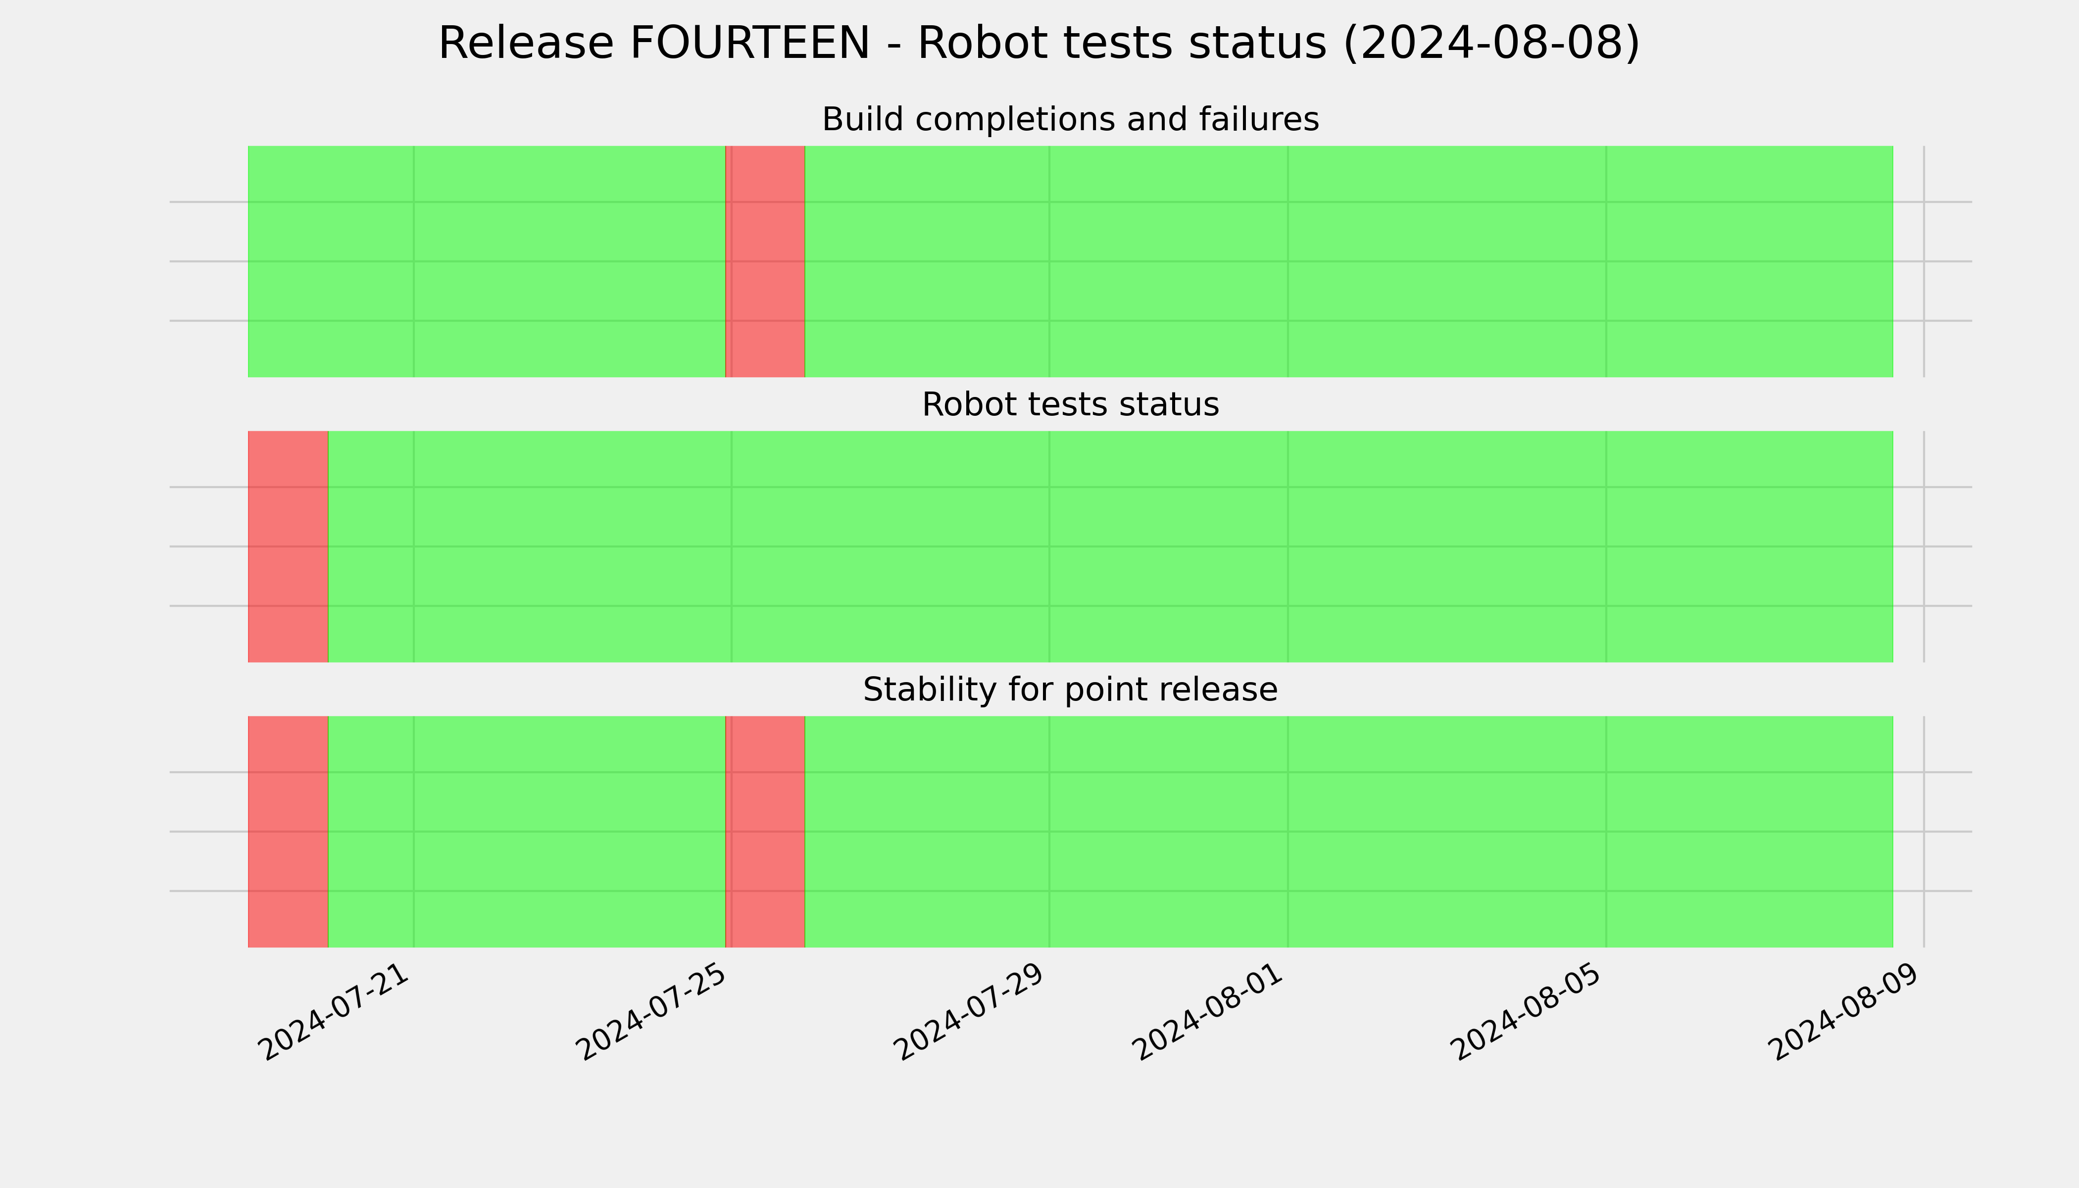Click the 2024-08-09 vertical gridline in Robot tests chart
This screenshot has width=2079, height=1188.
1924,546
